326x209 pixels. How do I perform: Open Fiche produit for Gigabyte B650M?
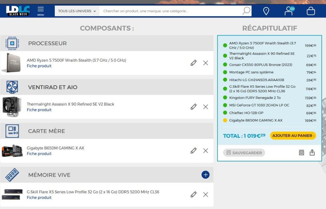coord(39,154)
